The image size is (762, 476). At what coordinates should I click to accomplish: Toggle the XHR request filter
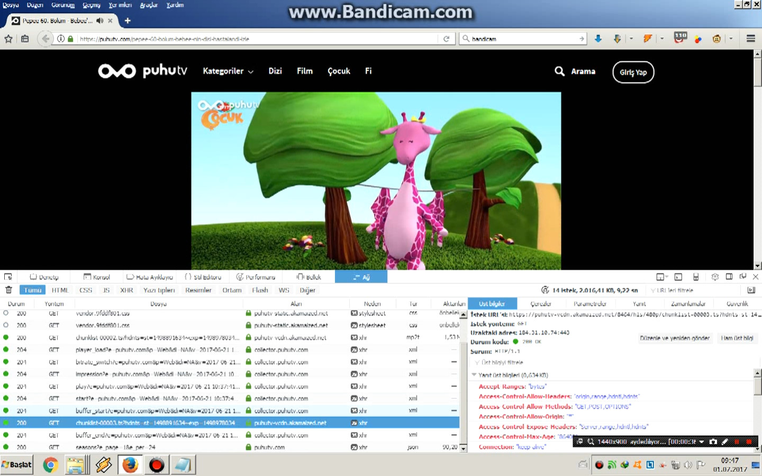click(126, 290)
